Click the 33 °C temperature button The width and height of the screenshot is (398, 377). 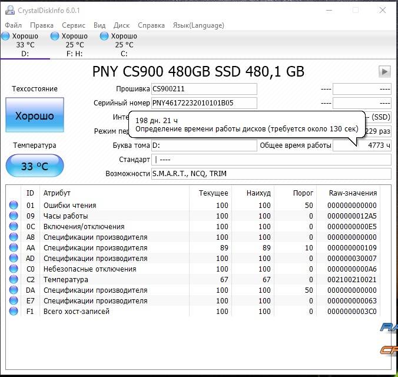click(x=35, y=166)
